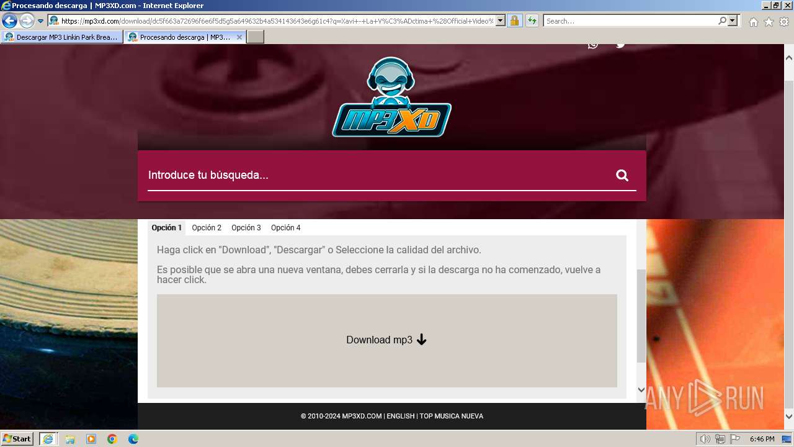Expand the address bar URL dropdown
794x447 pixels.
(501, 21)
